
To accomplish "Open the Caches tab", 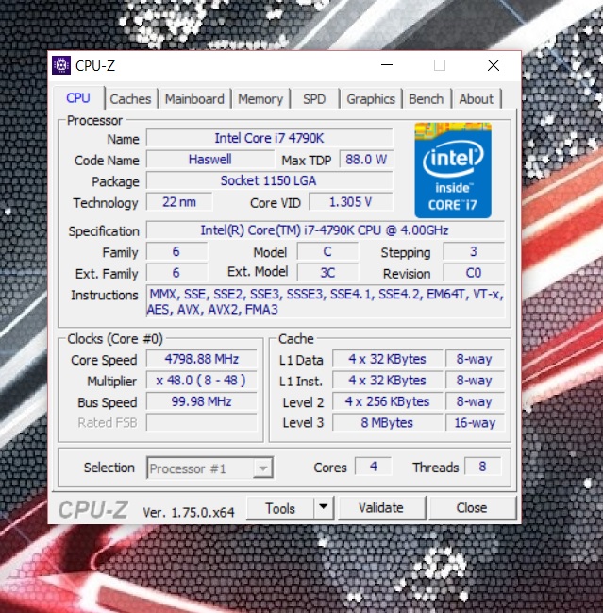I will pos(130,99).
